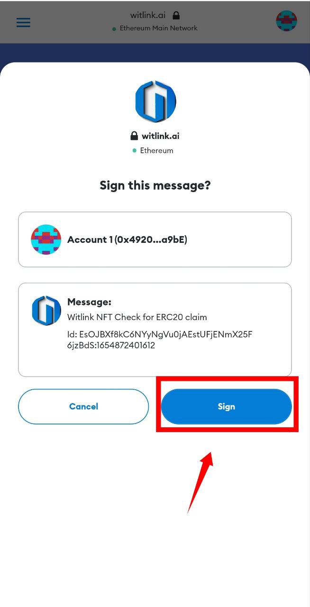310x607 pixels.
Task: Open the hamburger menu
Action: coord(23,22)
